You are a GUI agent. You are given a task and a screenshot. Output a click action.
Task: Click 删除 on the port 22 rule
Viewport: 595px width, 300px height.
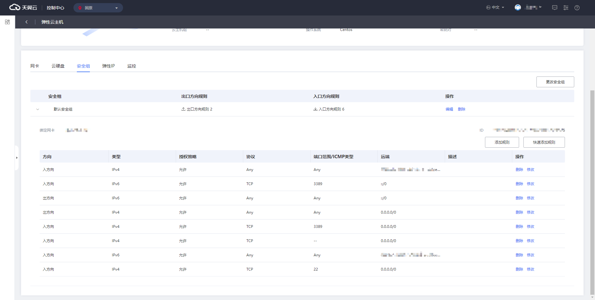(x=519, y=269)
